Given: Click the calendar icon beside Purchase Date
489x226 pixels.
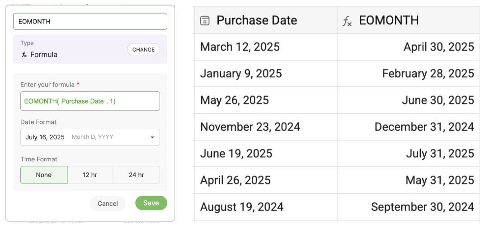Looking at the screenshot, I should pyautogui.click(x=205, y=20).
